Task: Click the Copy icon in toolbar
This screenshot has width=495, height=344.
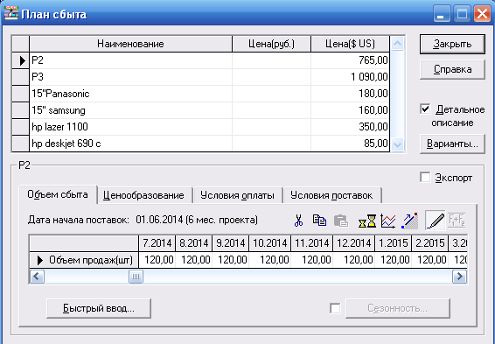Action: point(319,221)
